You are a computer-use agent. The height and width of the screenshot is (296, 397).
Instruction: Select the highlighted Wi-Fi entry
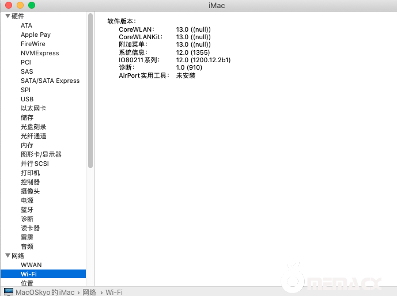pyautogui.click(x=43, y=274)
